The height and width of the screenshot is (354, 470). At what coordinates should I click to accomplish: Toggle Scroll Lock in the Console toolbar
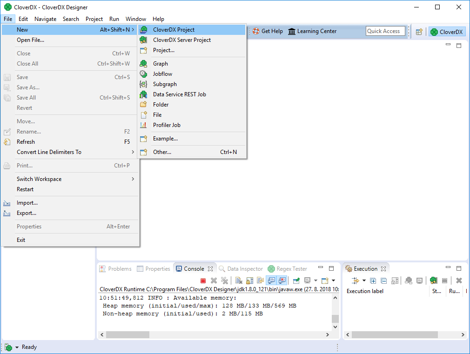[x=249, y=281]
